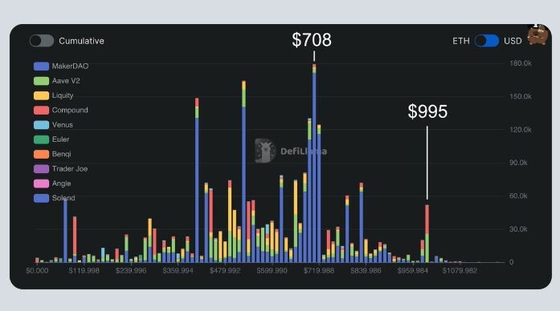Click the ETH label beside the toggle
560x311 pixels.
coord(460,41)
